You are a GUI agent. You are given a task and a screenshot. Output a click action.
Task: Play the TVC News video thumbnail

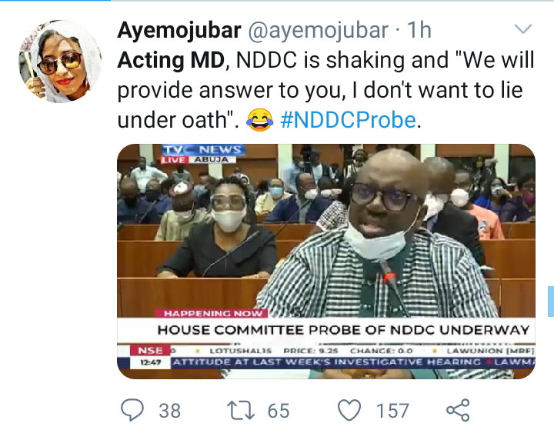(x=326, y=261)
